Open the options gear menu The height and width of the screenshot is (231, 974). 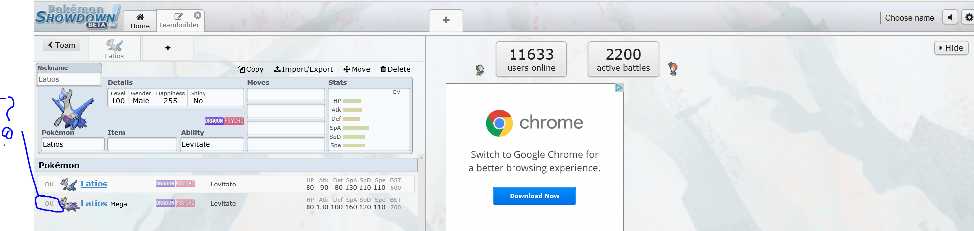click(969, 17)
